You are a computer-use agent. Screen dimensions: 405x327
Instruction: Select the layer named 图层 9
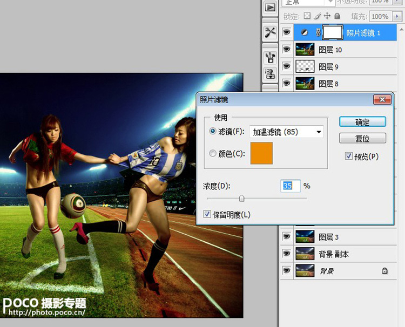pyautogui.click(x=328, y=66)
